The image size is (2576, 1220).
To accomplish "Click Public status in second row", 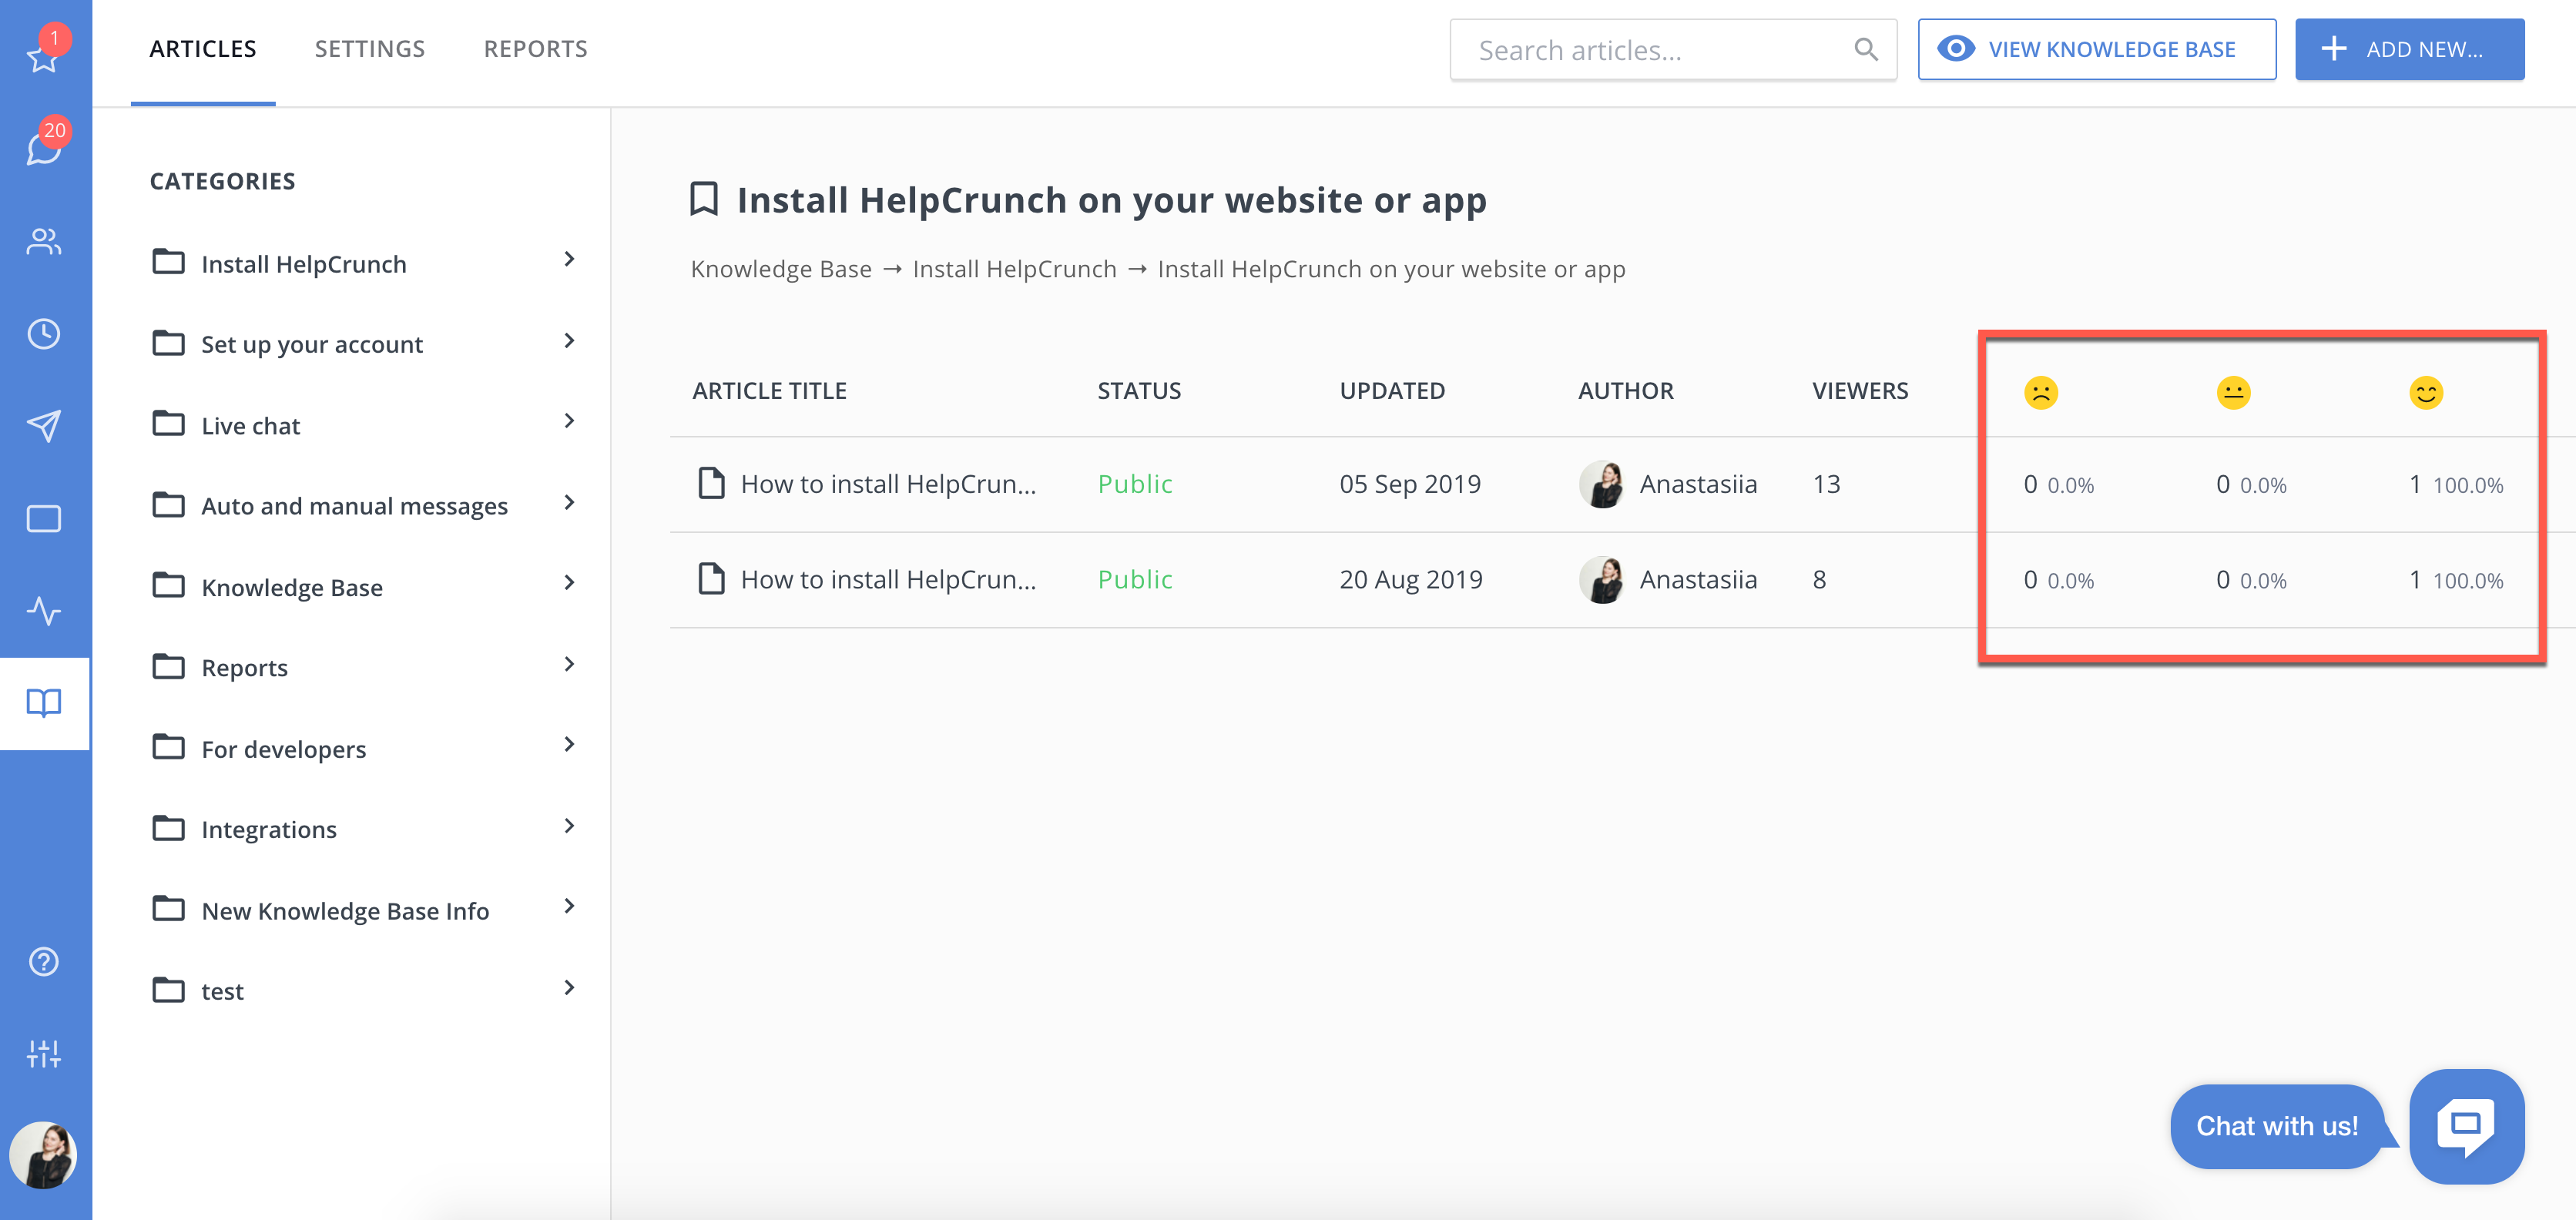I will 1135,579.
